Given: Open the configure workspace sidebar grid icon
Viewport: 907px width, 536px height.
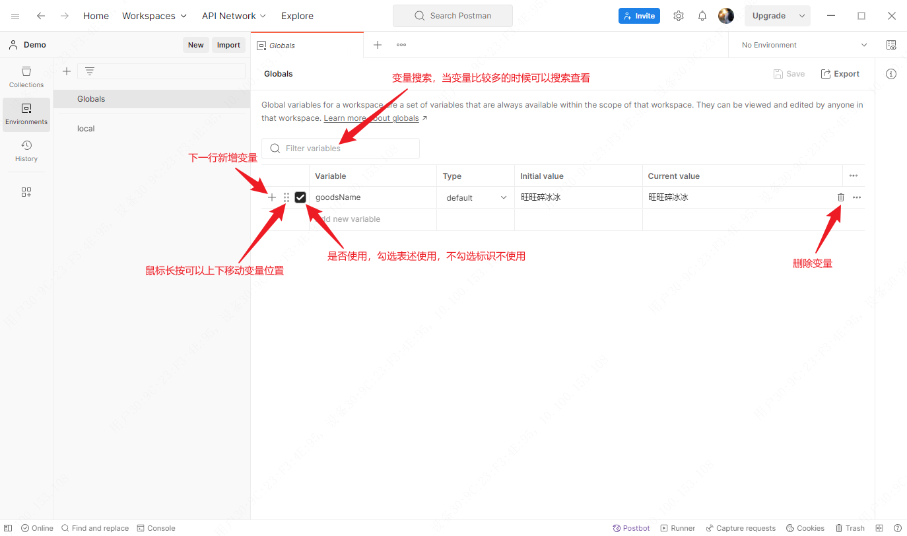Looking at the screenshot, I should [x=26, y=192].
